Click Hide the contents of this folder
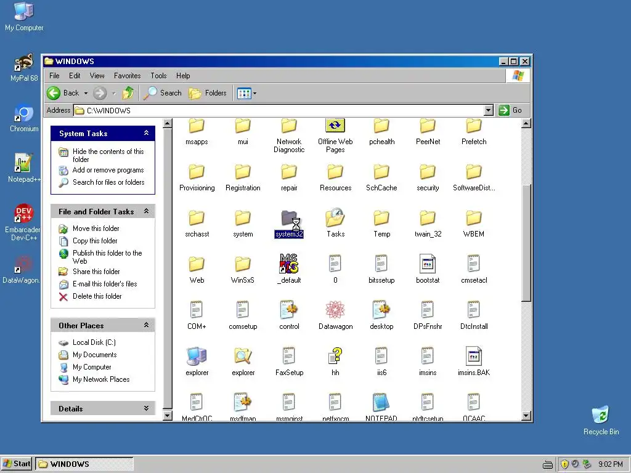Image resolution: width=631 pixels, height=473 pixels. click(x=108, y=155)
